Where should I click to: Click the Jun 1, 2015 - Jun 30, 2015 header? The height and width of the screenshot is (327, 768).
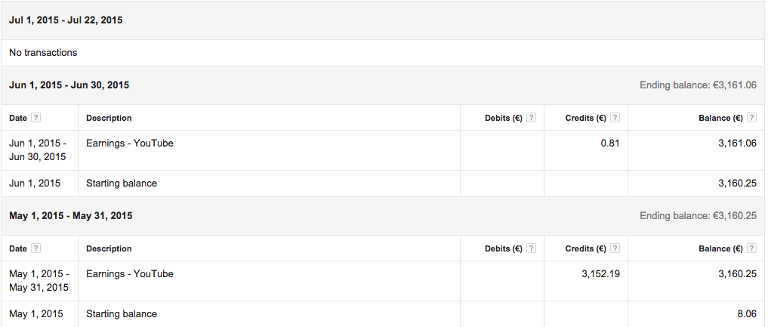coord(69,85)
